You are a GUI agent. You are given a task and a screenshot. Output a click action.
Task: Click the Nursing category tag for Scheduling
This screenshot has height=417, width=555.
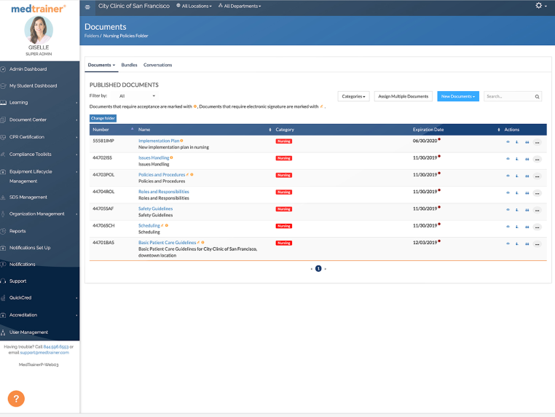pos(284,226)
